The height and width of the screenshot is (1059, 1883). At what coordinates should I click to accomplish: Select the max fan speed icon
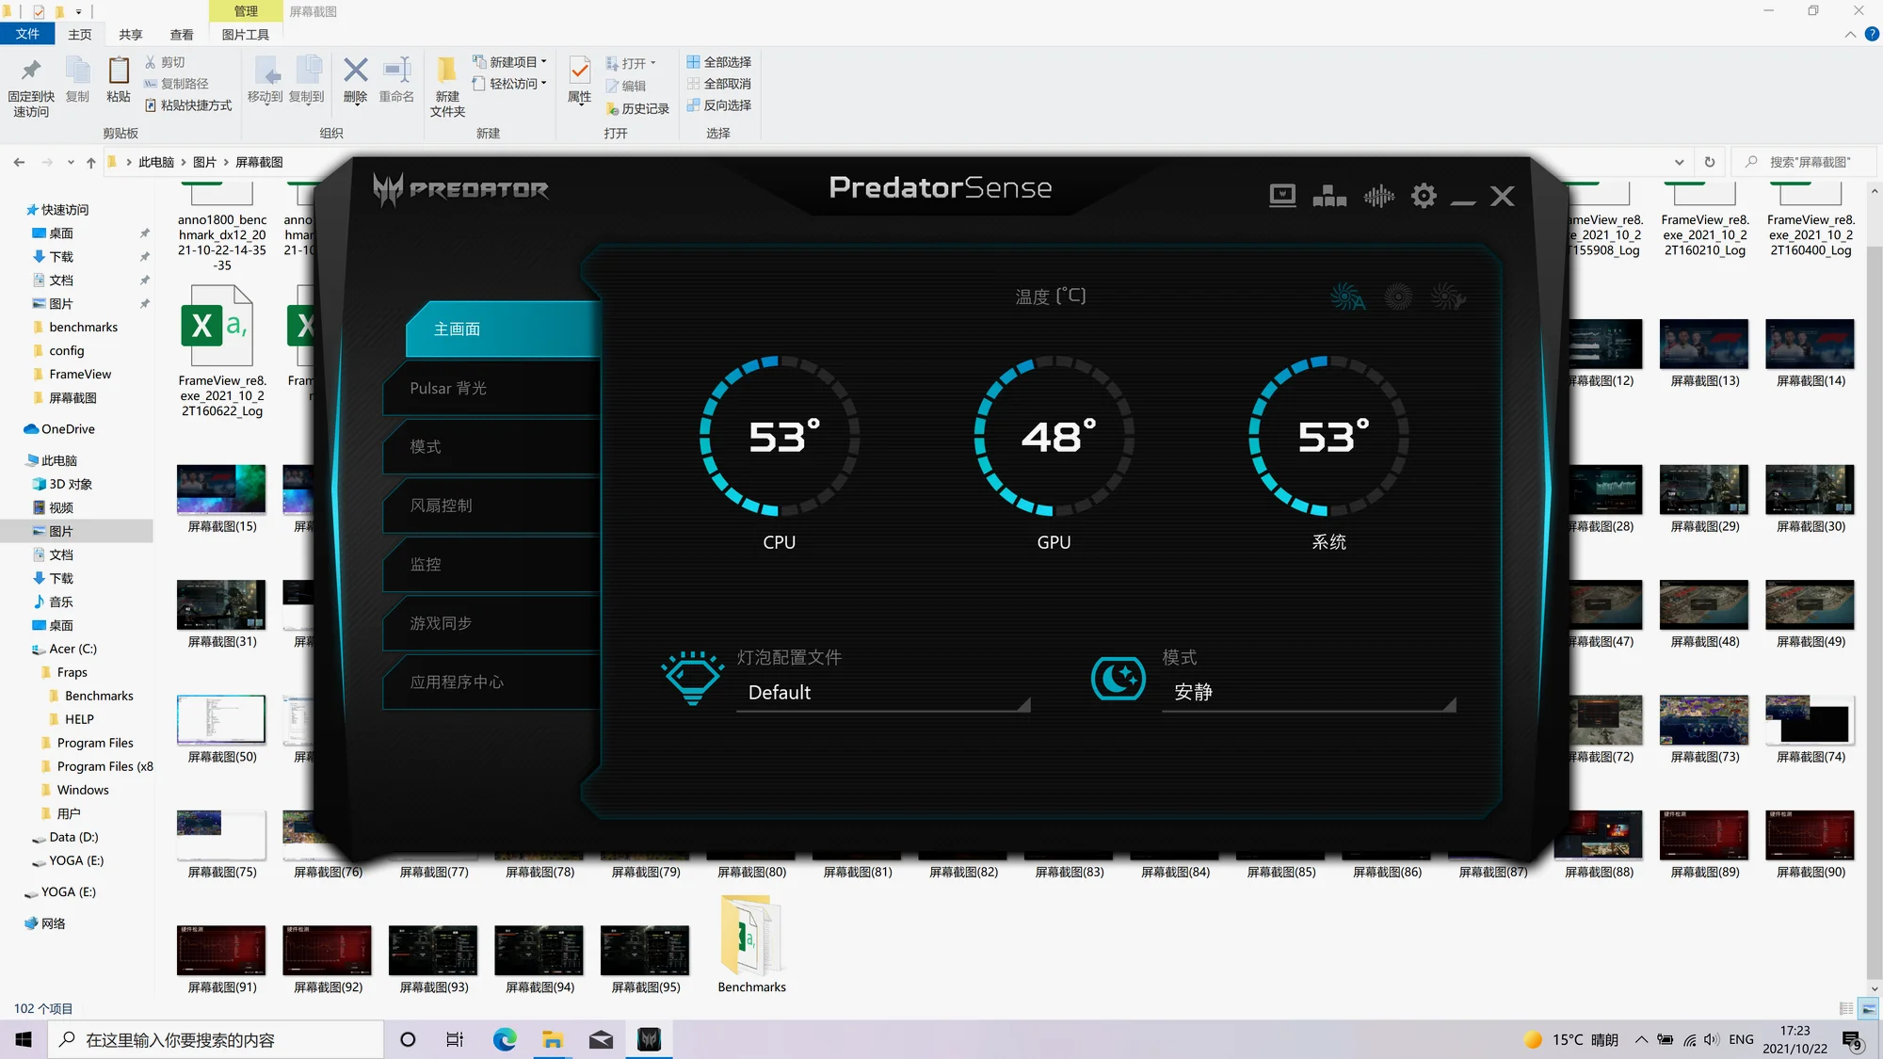click(x=1398, y=297)
